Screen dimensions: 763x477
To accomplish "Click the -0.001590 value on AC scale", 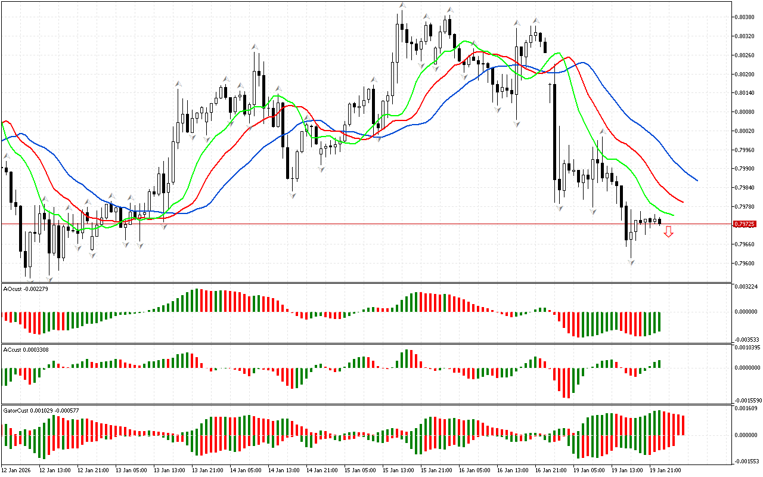I will tap(746, 400).
